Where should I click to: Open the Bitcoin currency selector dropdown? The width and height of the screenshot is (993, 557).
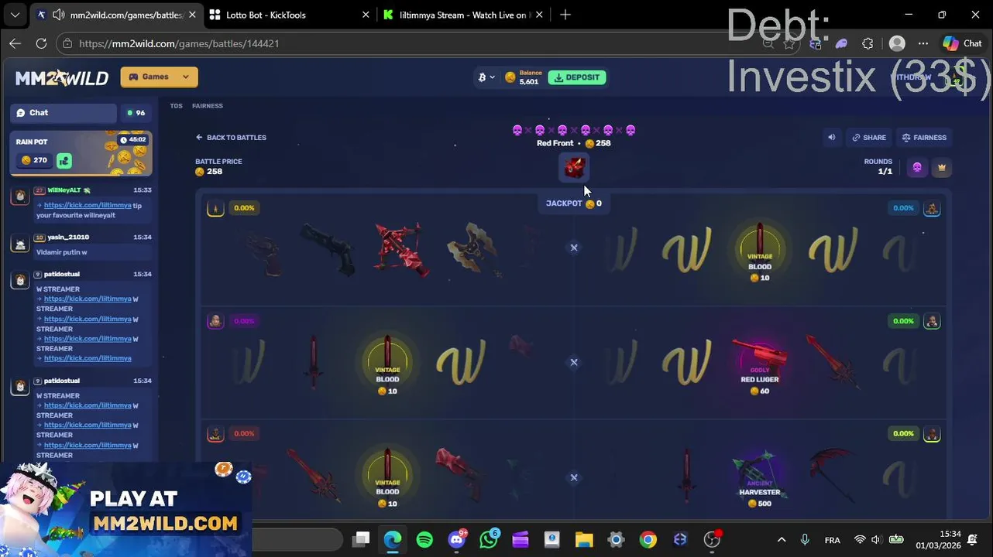click(486, 77)
